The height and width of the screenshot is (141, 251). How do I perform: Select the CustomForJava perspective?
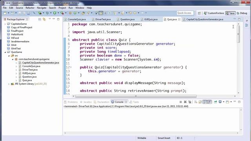click(x=214, y=13)
